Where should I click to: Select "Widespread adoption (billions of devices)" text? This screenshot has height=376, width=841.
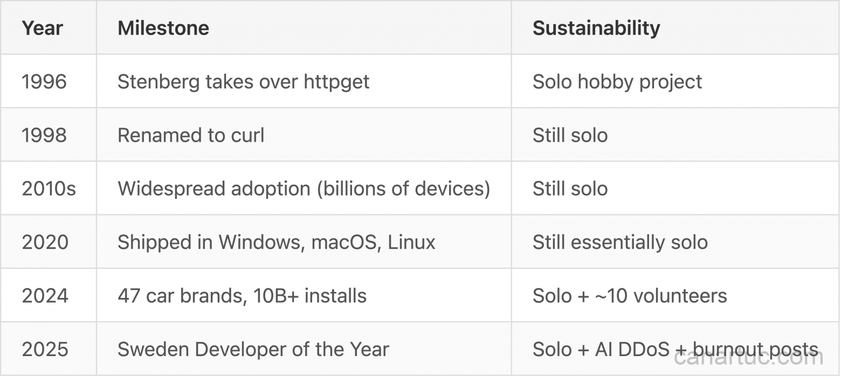(x=304, y=189)
